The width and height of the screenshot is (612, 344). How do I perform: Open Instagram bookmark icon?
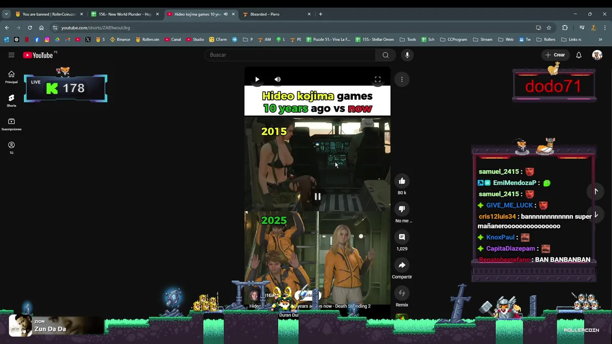click(47, 40)
